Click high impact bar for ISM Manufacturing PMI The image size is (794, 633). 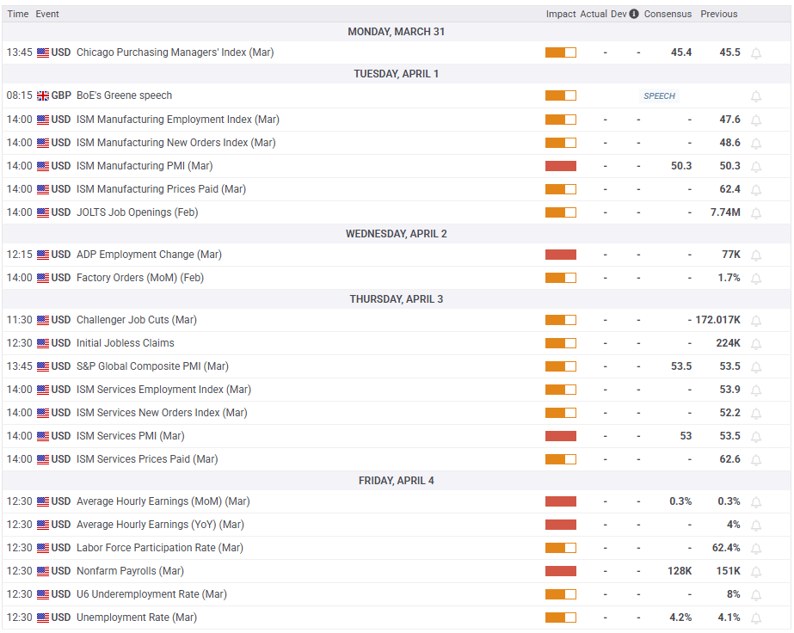pyautogui.click(x=561, y=166)
